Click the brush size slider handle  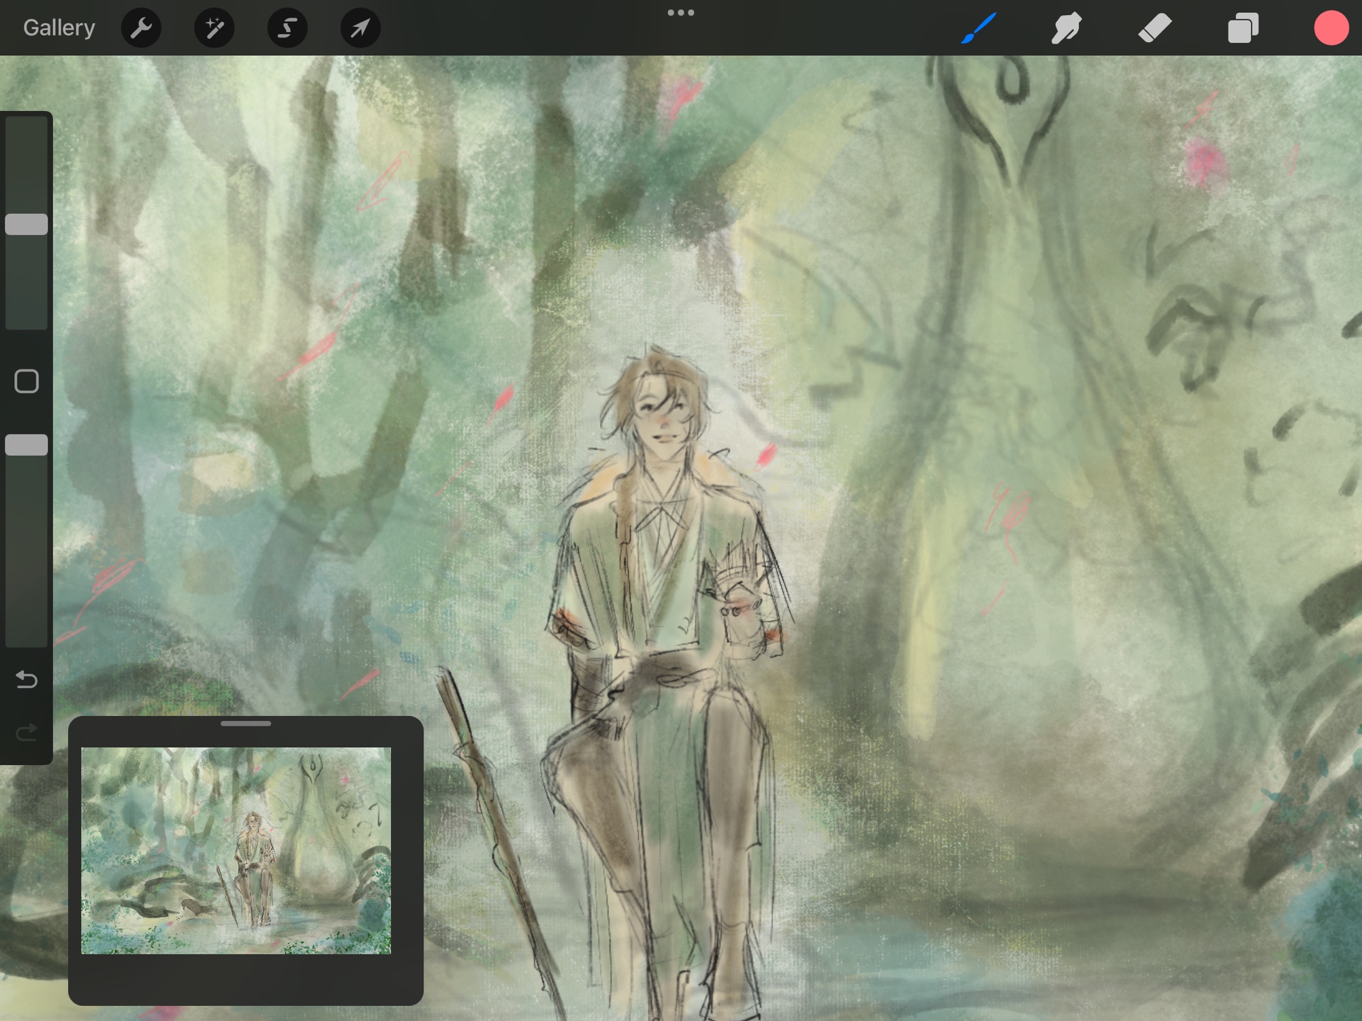click(x=27, y=225)
